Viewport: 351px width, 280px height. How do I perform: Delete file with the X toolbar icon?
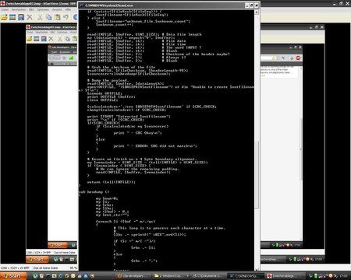30,17
